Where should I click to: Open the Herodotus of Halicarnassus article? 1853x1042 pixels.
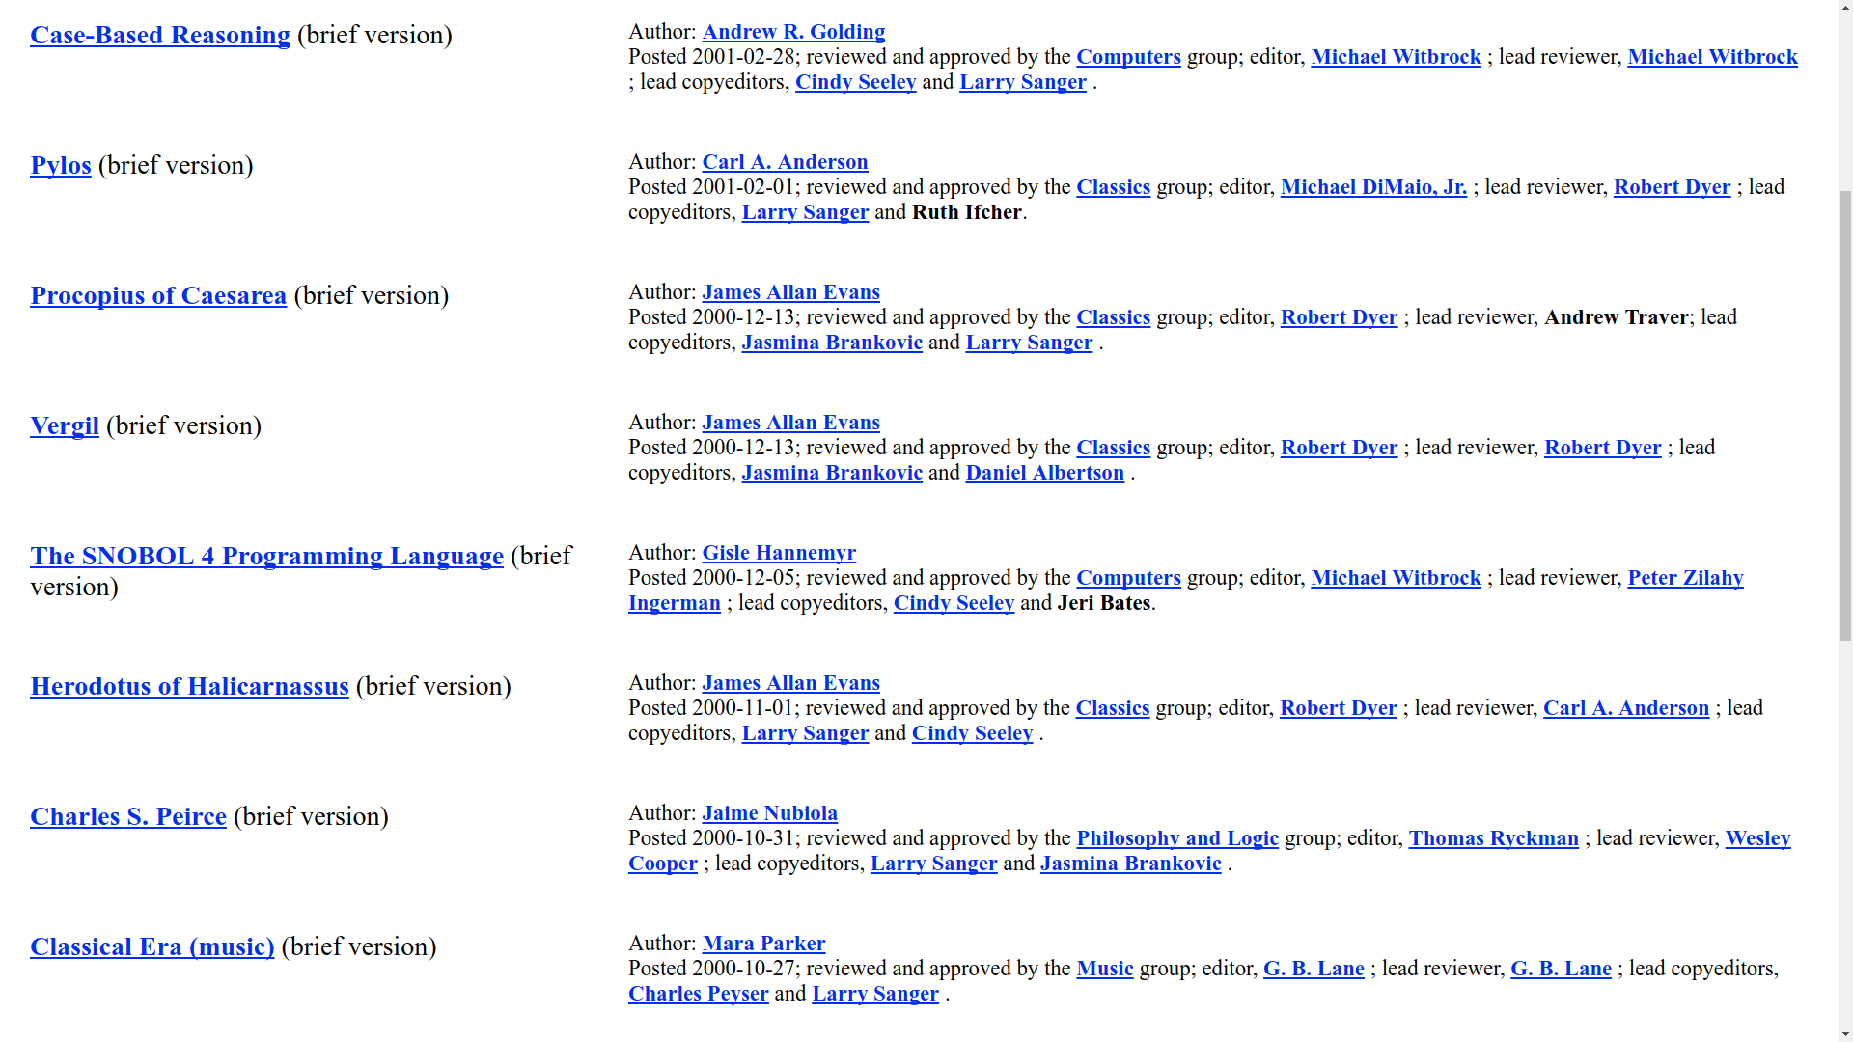click(x=189, y=686)
